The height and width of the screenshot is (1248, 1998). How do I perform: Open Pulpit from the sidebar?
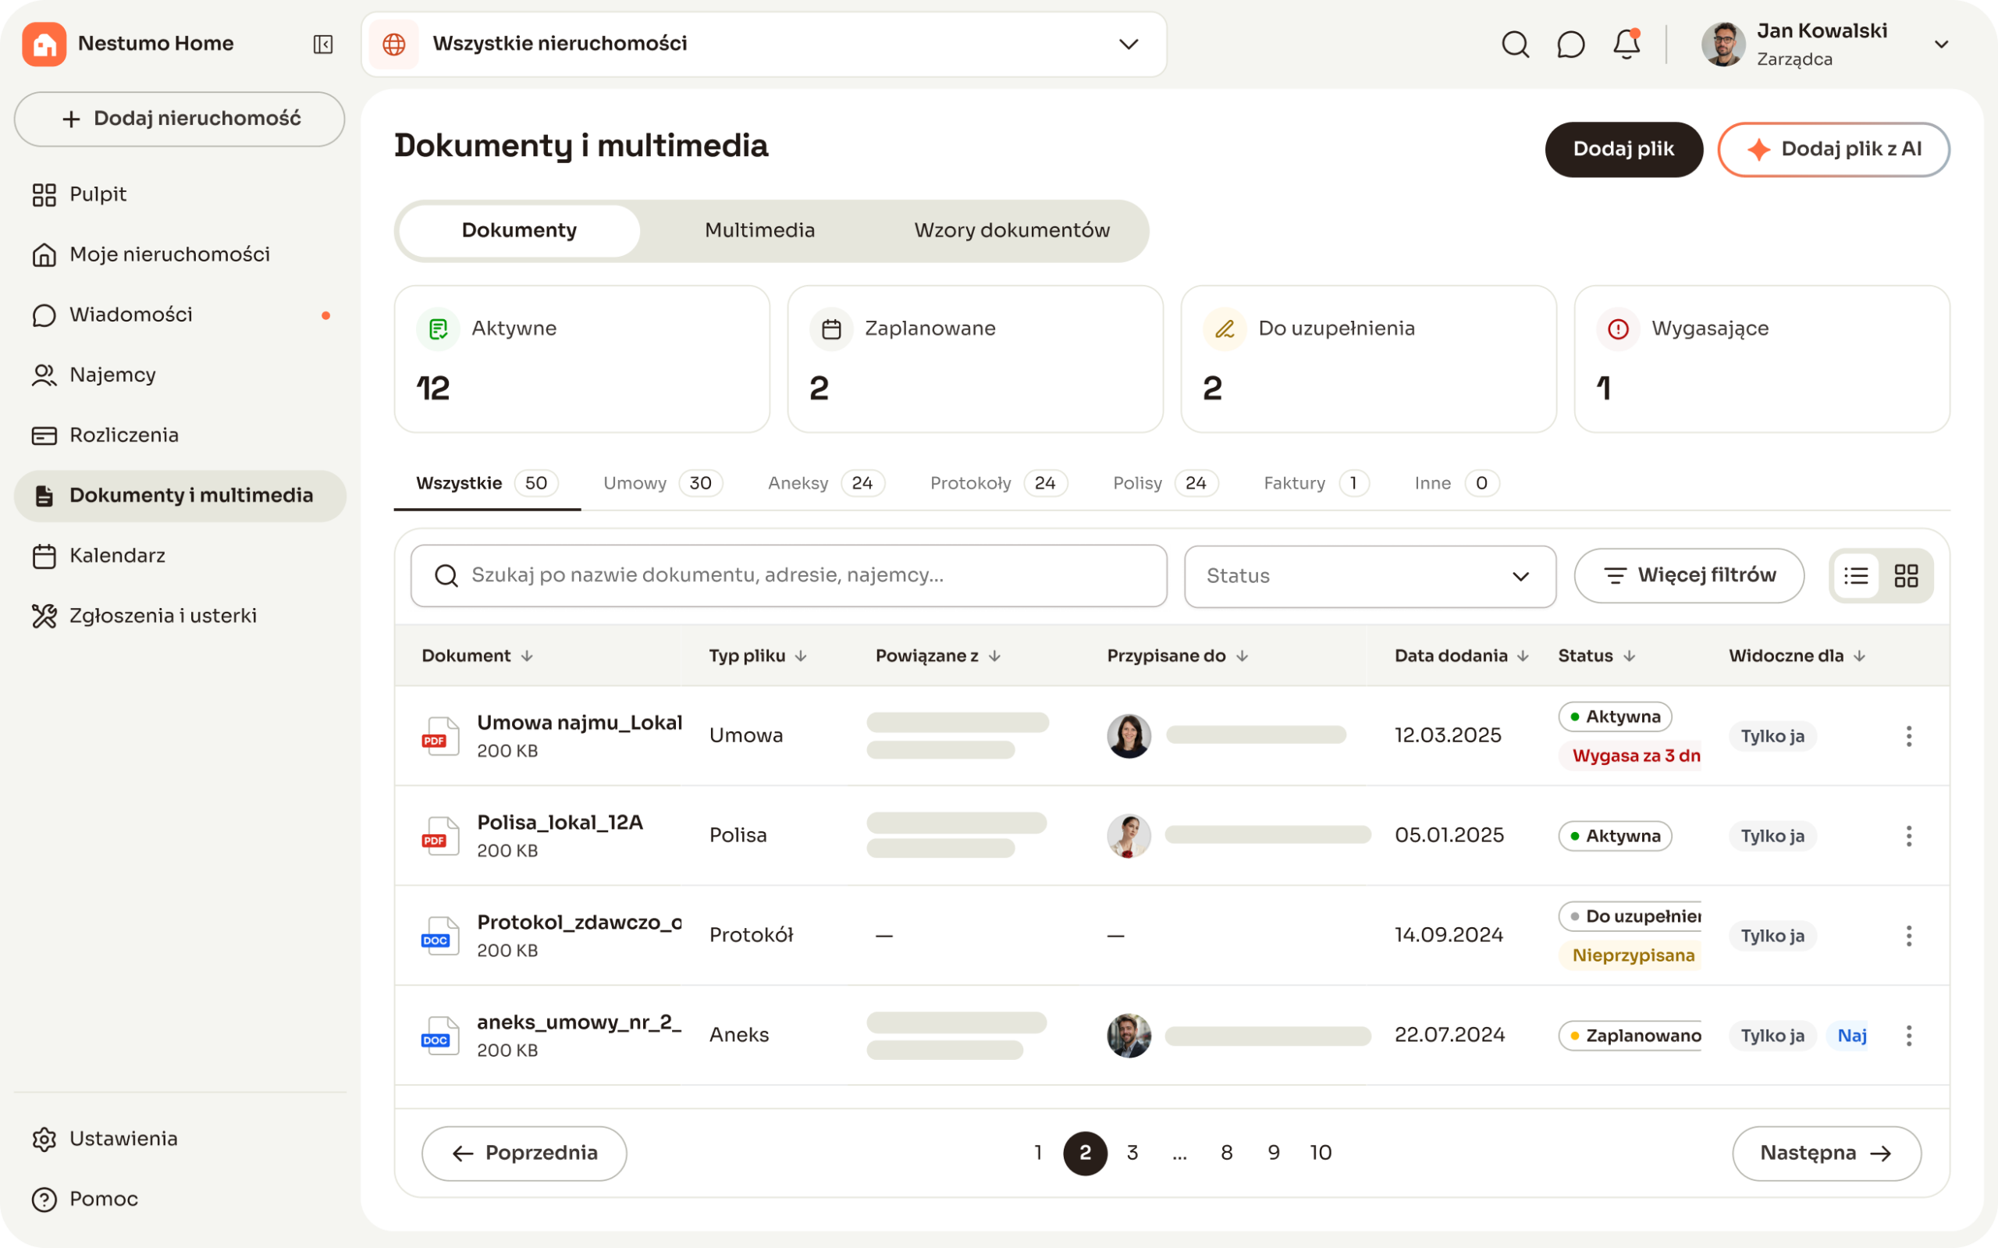click(x=180, y=195)
